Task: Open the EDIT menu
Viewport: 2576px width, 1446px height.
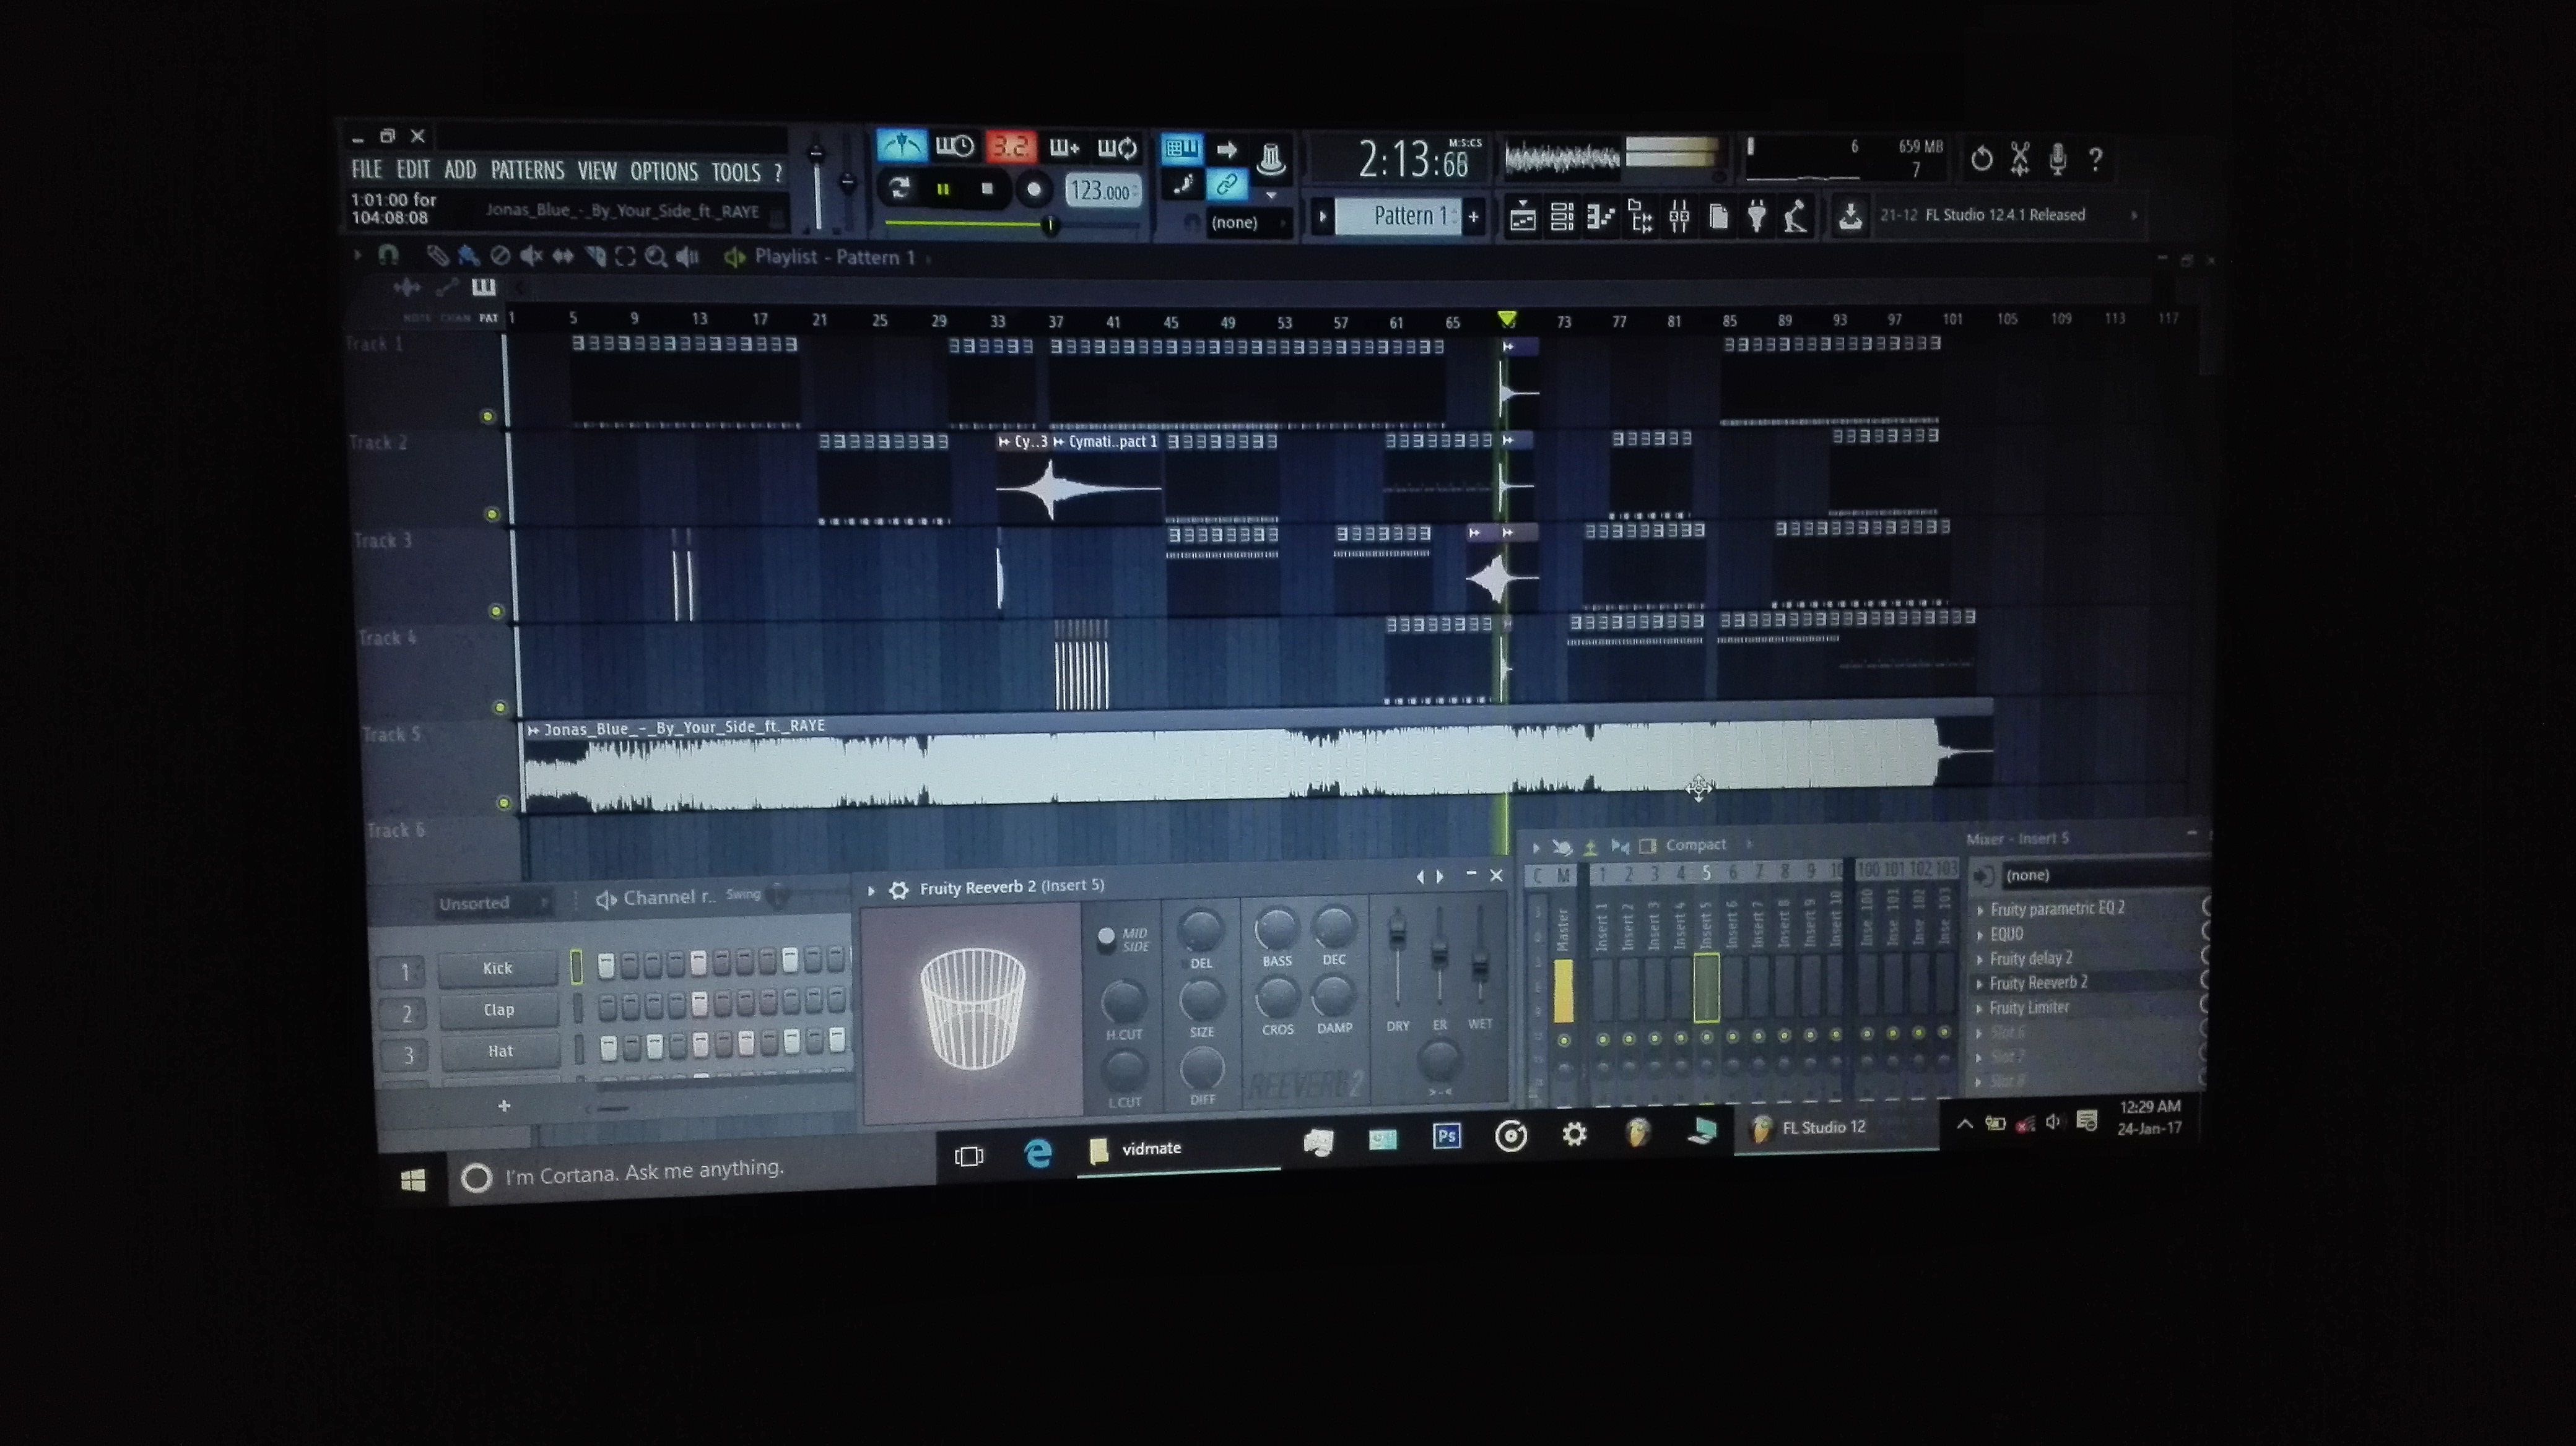Action: tap(413, 170)
